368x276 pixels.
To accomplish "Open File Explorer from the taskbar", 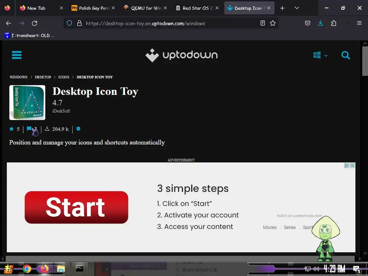I will [61, 269].
